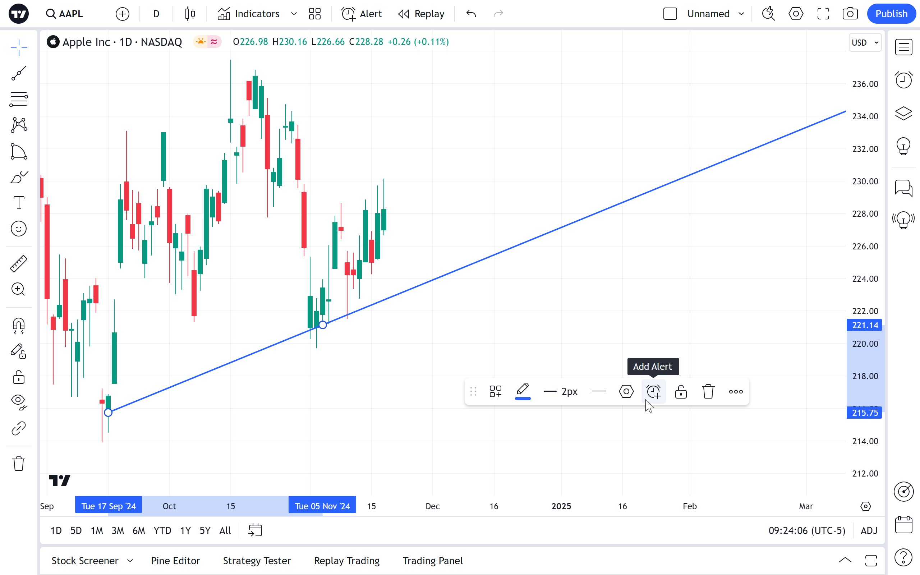
Task: Select the Text tool in the left toolbar
Action: [18, 203]
